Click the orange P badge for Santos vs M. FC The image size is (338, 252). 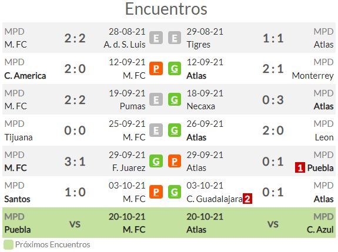click(x=156, y=191)
